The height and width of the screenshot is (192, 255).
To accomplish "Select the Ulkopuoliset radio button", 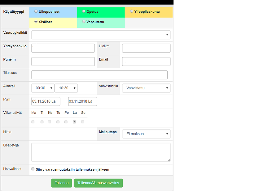I will pos(36,11).
